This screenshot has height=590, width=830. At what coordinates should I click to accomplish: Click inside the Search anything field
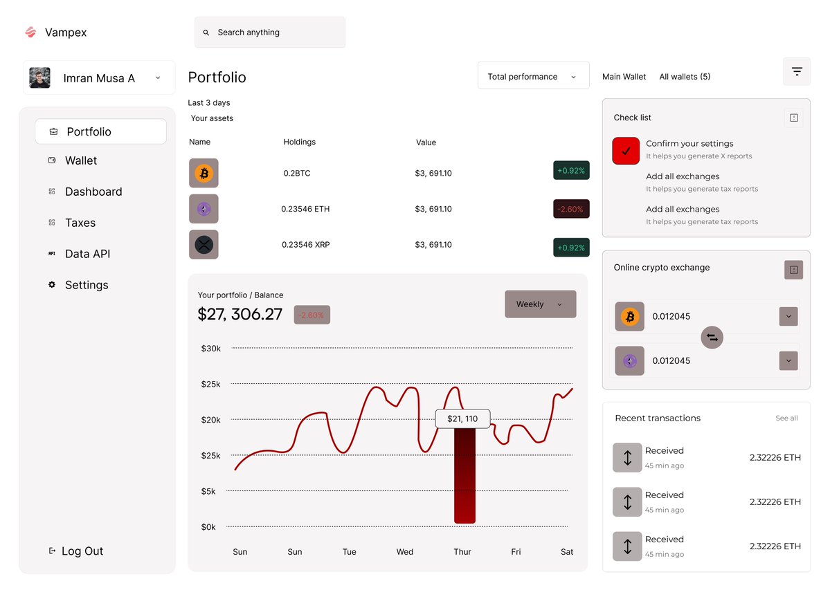270,32
